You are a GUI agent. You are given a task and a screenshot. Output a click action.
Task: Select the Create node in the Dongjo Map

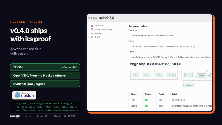pos(147,75)
